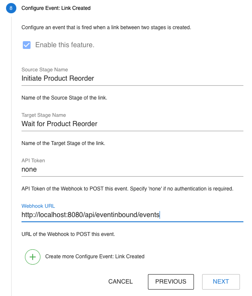Viewport: 252px width, 296px height.
Task: Click the NEXT button
Action: coord(221,281)
